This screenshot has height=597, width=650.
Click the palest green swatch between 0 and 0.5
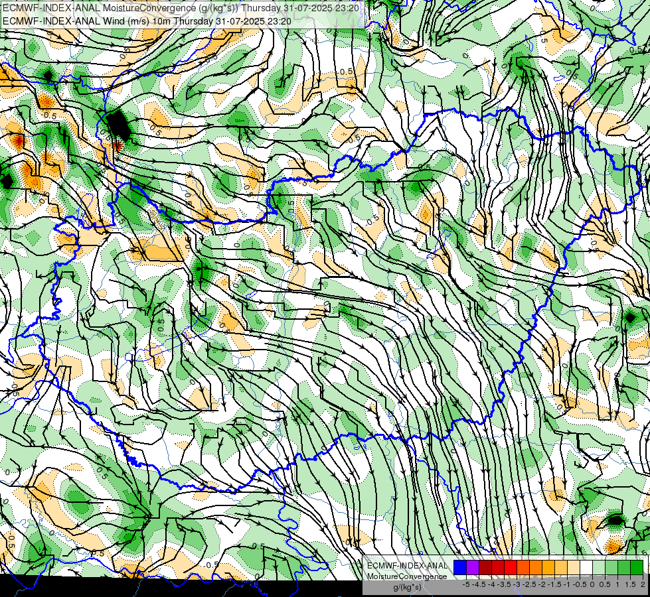(600, 567)
